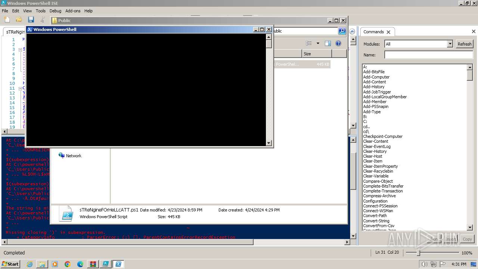Open File Explorer from taskbar

[x=42, y=264]
